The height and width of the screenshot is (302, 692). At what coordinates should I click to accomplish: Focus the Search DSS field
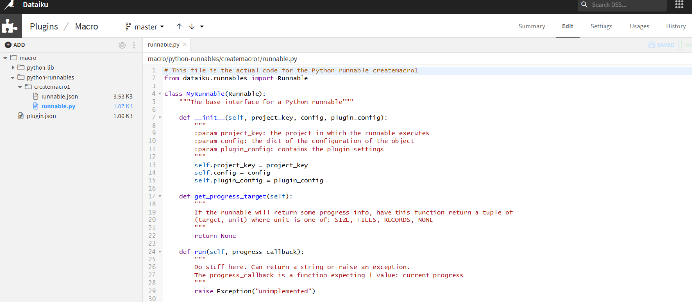pos(622,5)
